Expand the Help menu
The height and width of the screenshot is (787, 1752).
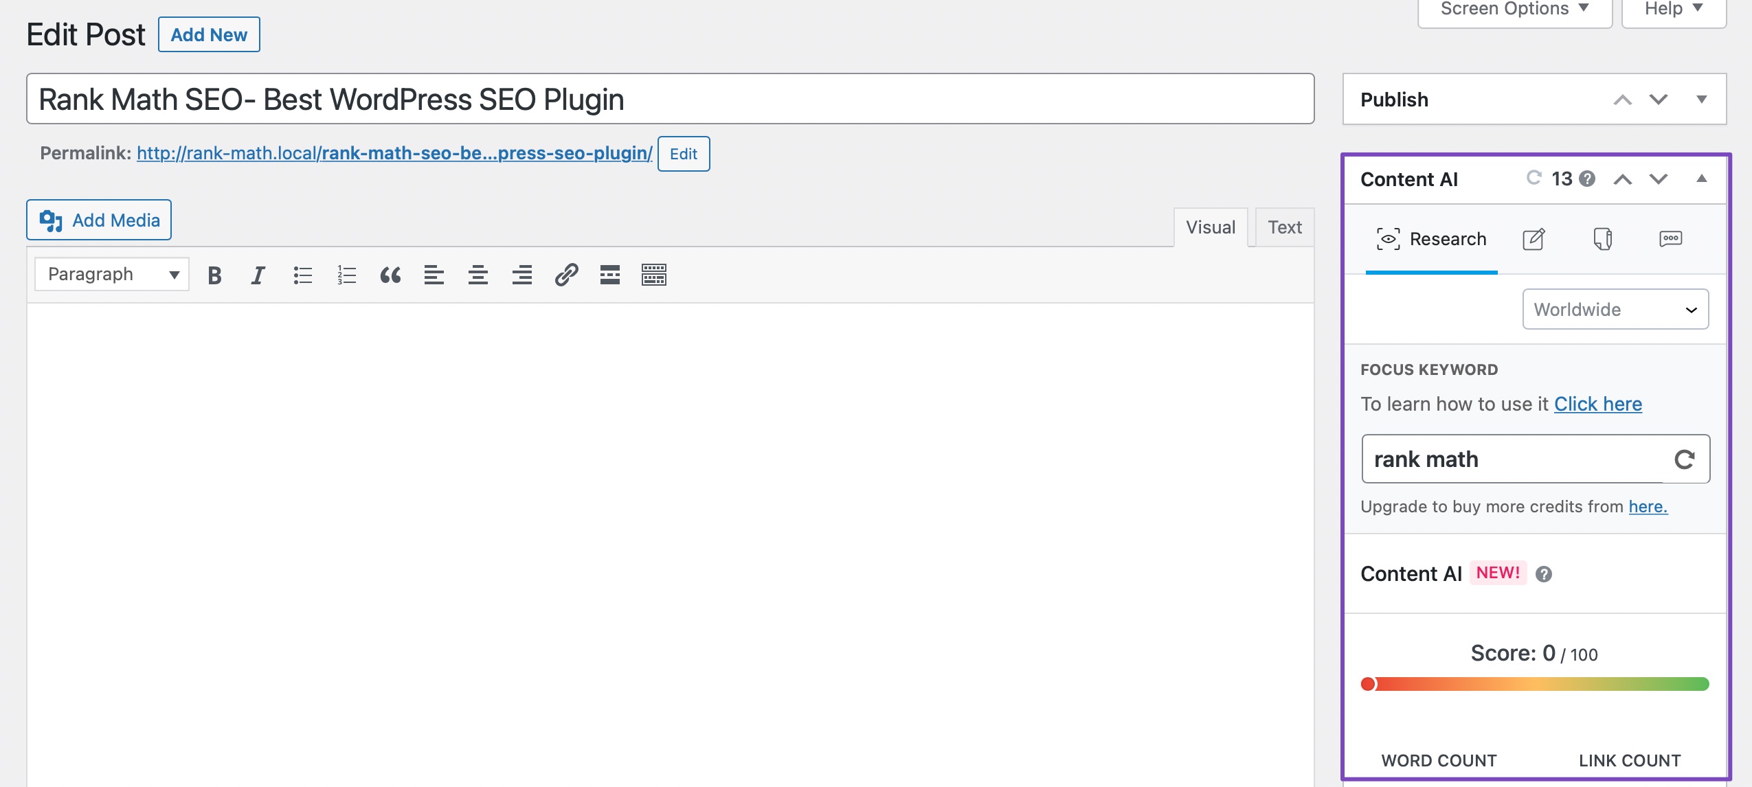click(x=1674, y=10)
